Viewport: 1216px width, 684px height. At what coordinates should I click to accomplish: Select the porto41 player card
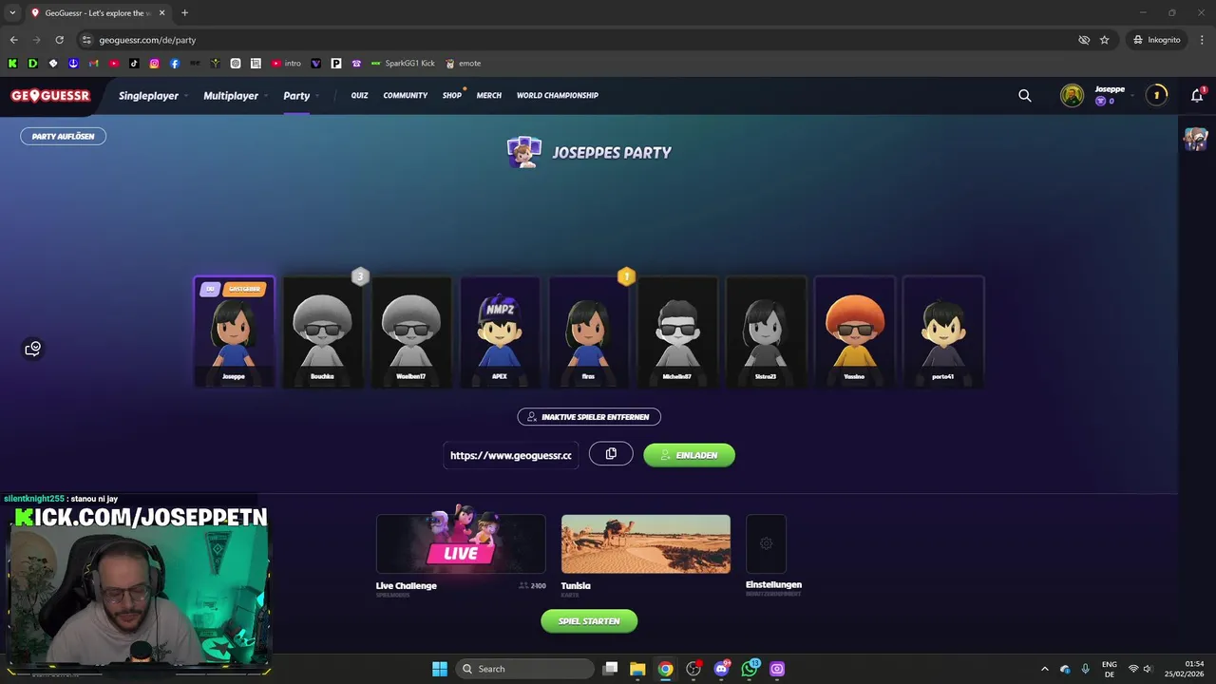tap(943, 332)
